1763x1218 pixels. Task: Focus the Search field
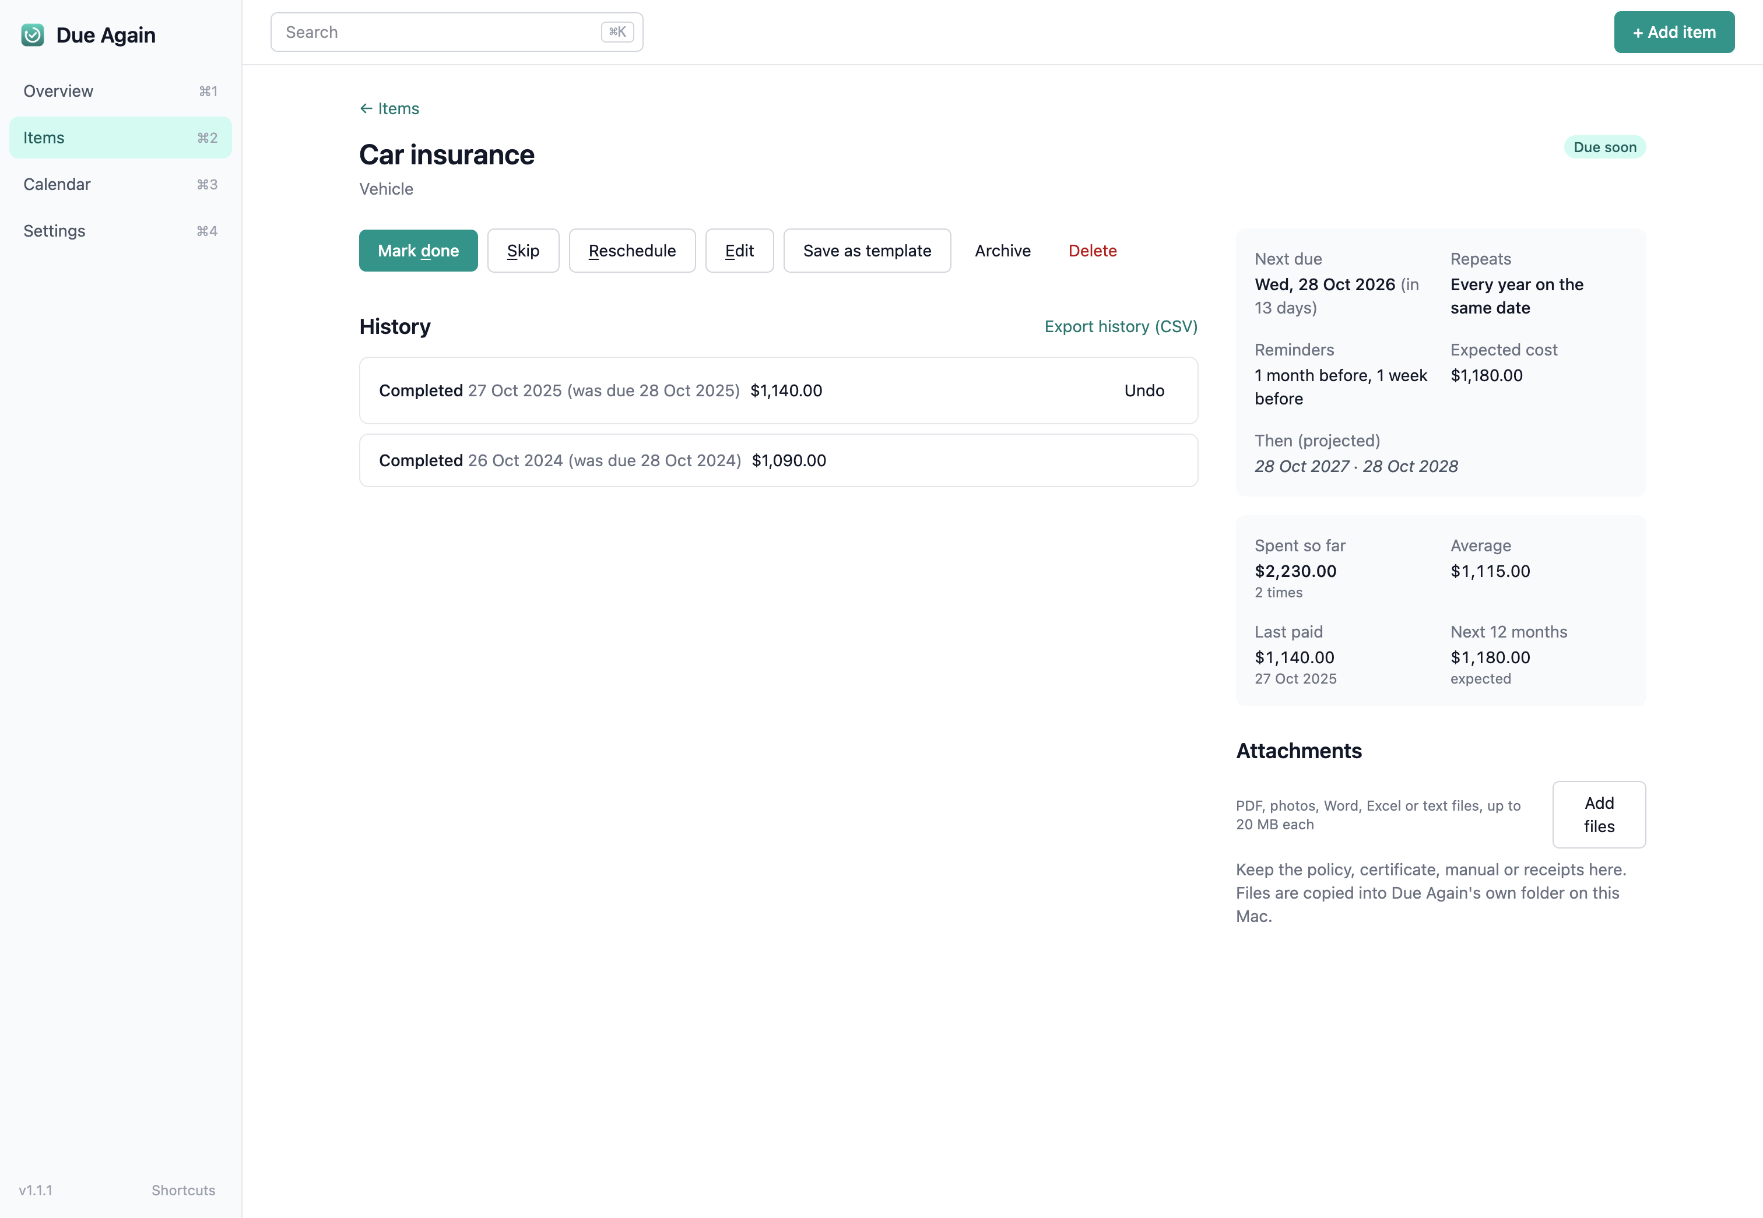click(x=456, y=32)
